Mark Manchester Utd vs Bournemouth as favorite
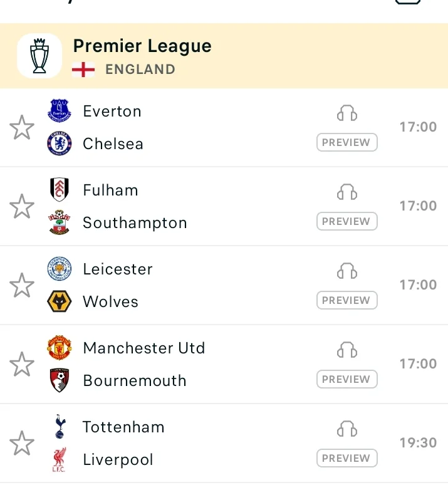Viewport: 448px width, 485px height. (22, 364)
